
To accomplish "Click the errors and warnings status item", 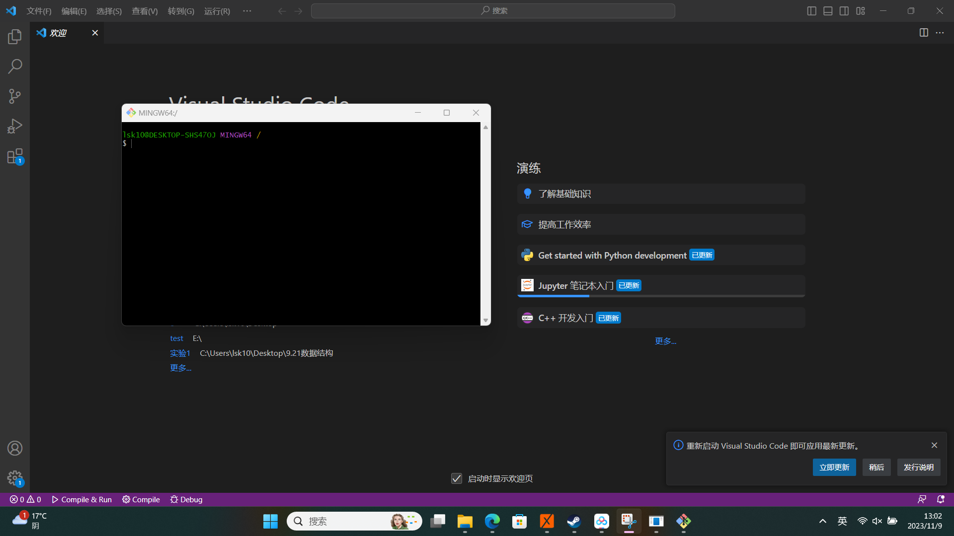I will pos(25,499).
